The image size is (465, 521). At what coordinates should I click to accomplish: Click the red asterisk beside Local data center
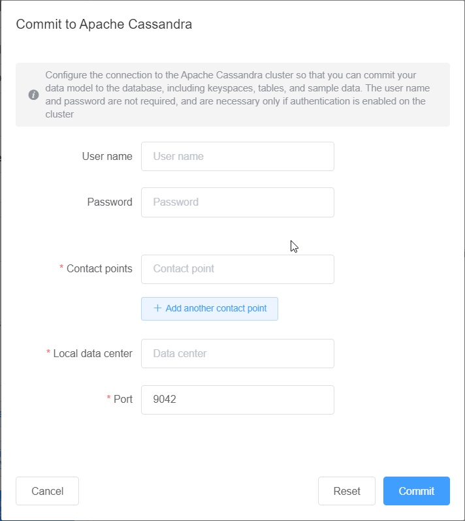tap(48, 353)
